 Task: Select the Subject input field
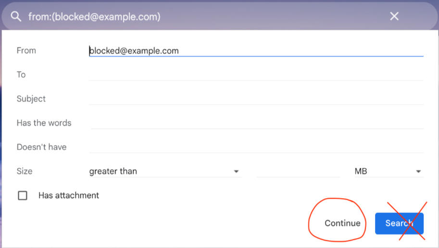point(255,98)
